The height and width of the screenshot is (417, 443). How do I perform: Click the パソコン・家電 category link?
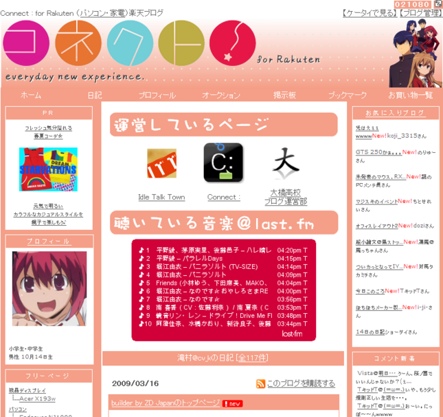point(102,13)
